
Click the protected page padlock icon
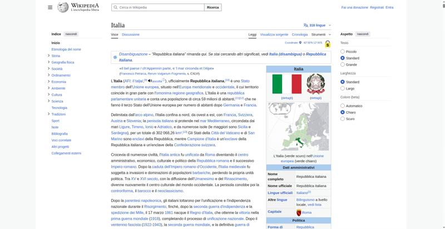pyautogui.click(x=328, y=43)
